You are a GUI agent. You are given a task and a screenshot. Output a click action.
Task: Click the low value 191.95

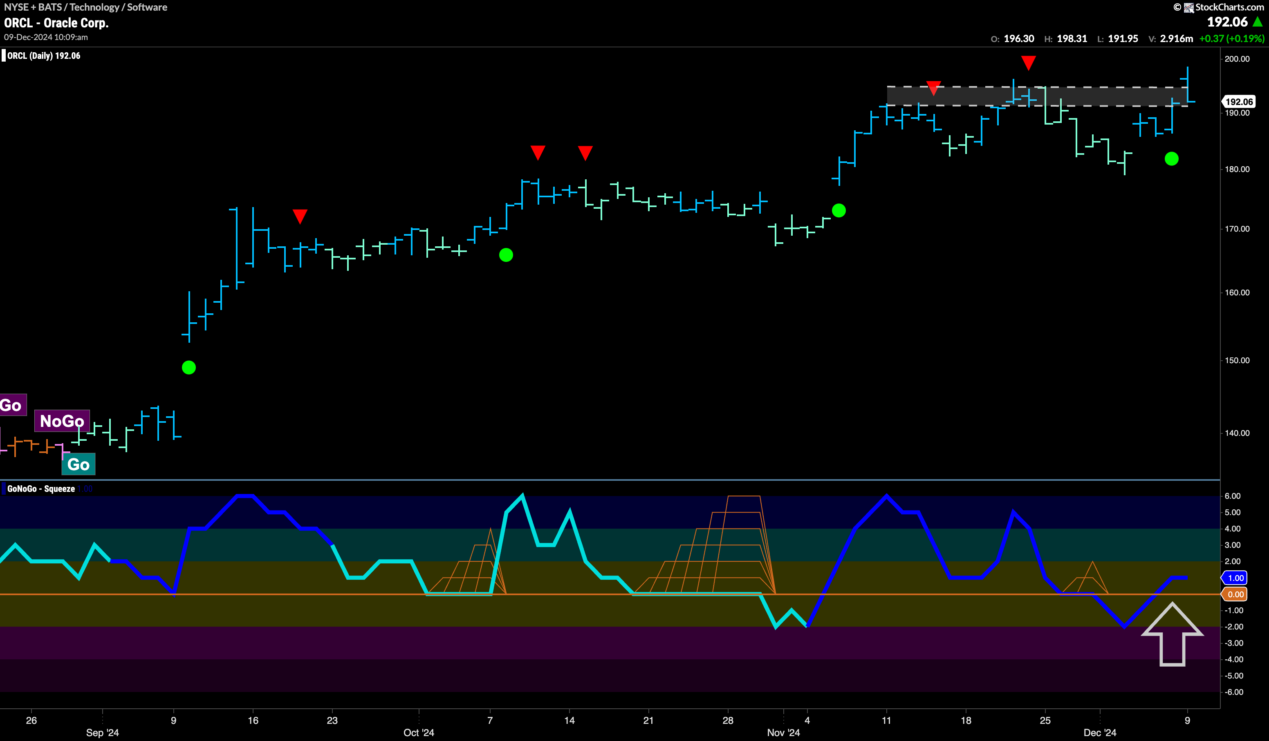pos(1123,39)
